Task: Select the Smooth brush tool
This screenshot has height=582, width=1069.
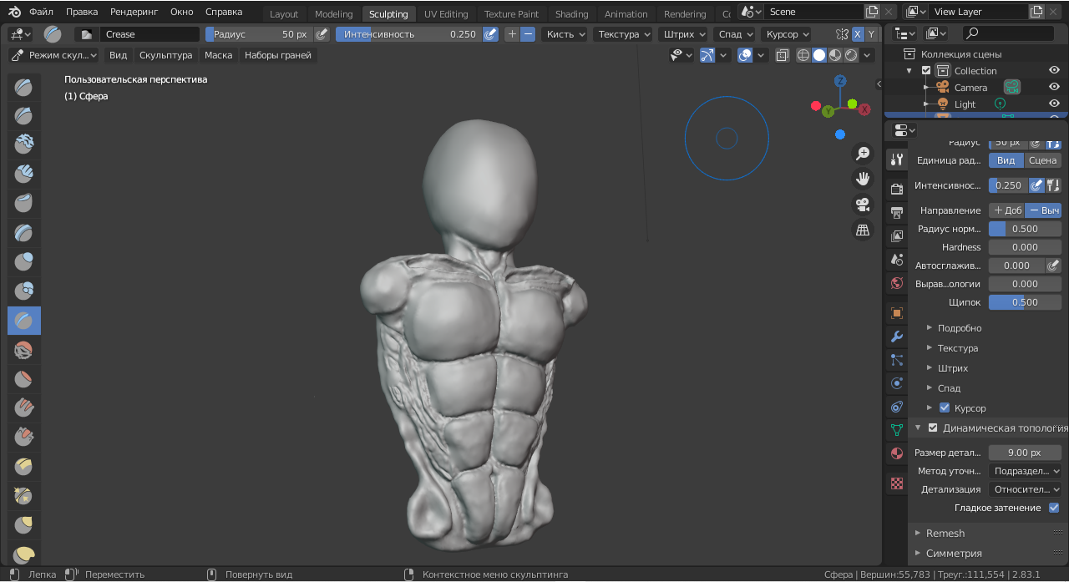Action: pos(24,350)
